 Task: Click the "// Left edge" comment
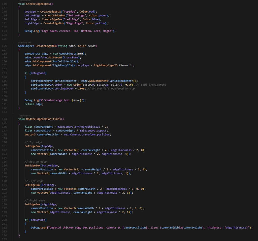[x=34, y=181]
